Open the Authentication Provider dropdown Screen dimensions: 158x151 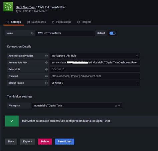pyautogui.click(x=95, y=56)
